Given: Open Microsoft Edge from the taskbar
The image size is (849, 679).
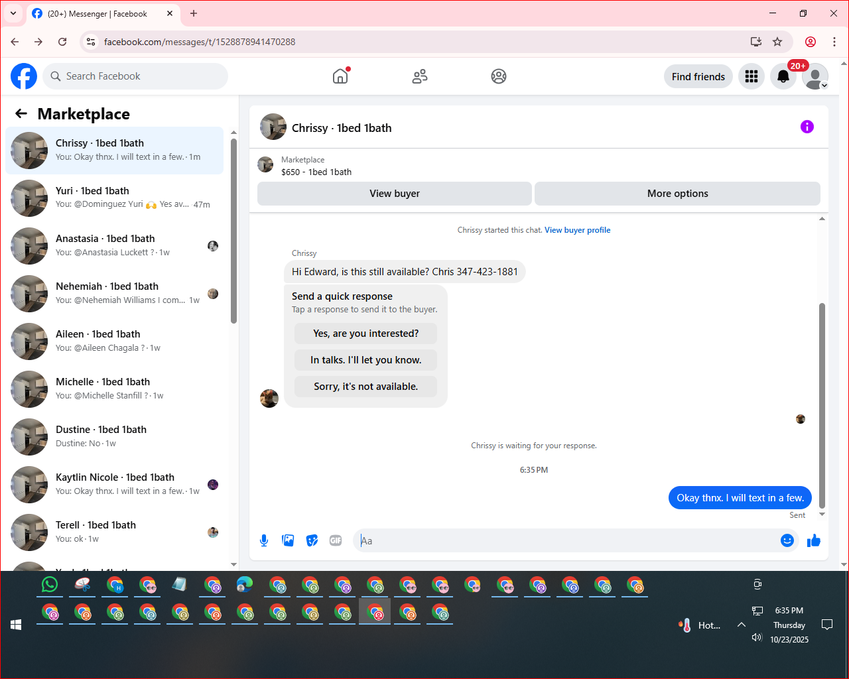Looking at the screenshot, I should point(245,584).
